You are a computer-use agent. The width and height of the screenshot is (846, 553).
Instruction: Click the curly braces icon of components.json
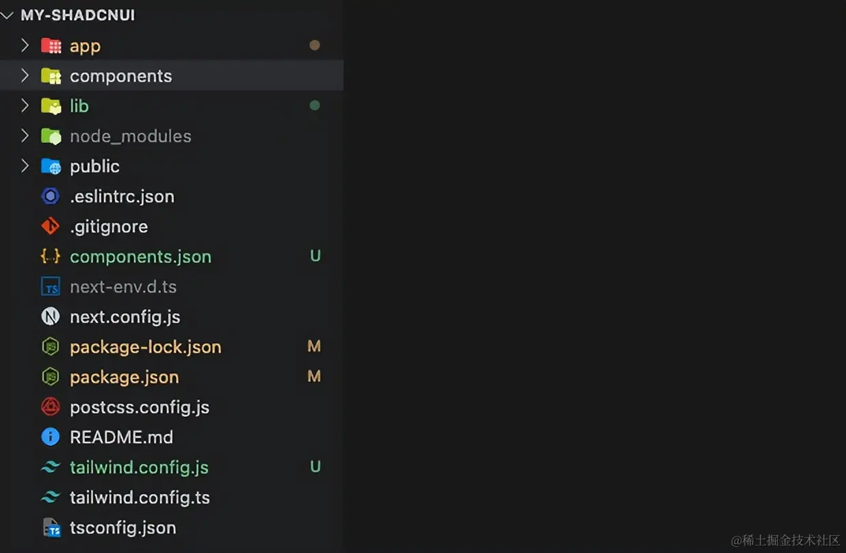coord(51,257)
